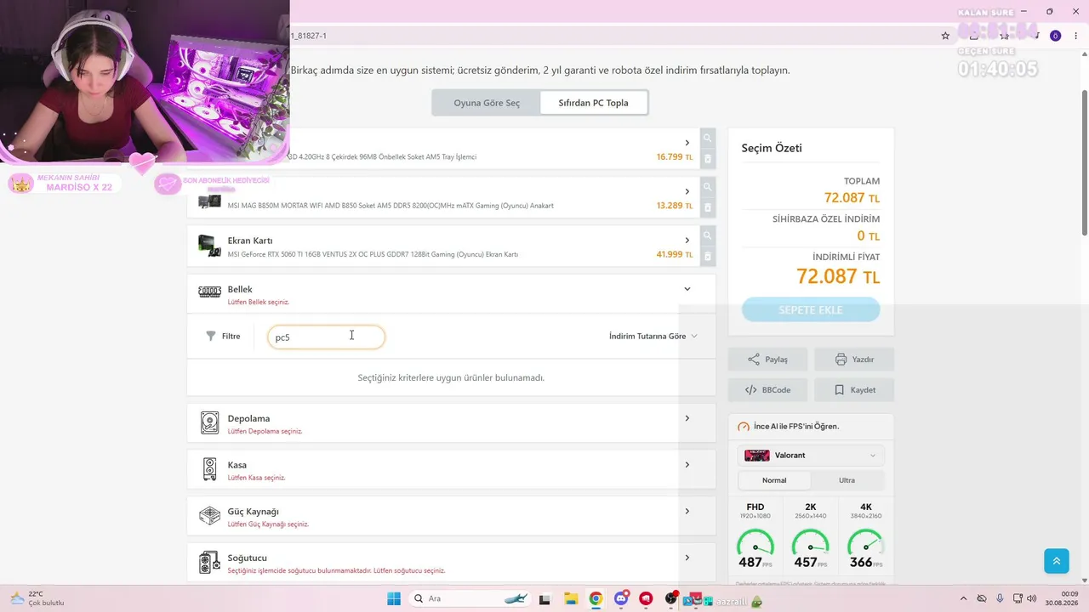Remove the RTX 5060 Ti graphics card
This screenshot has width=1089, height=612.
(x=707, y=255)
